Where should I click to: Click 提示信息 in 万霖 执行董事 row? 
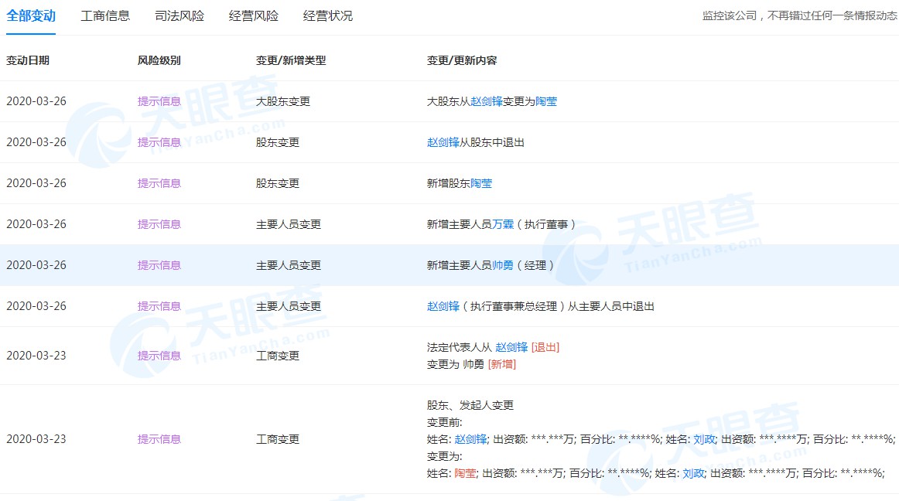pos(159,224)
